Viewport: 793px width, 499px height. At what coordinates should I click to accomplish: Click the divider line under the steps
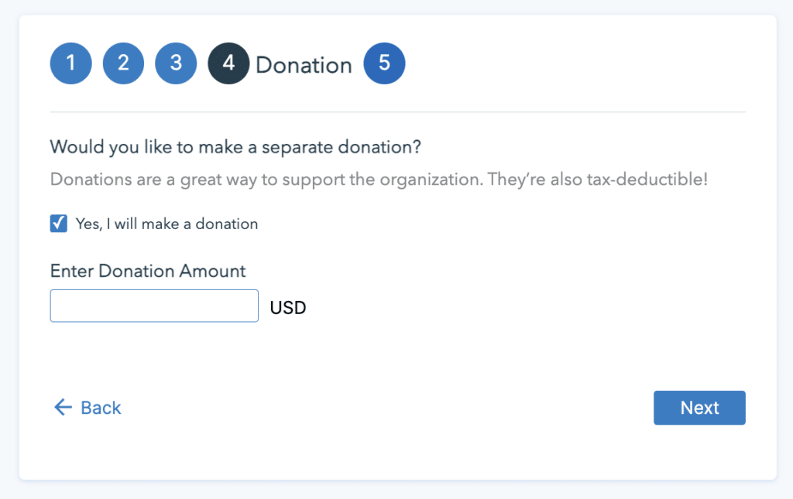click(397, 112)
